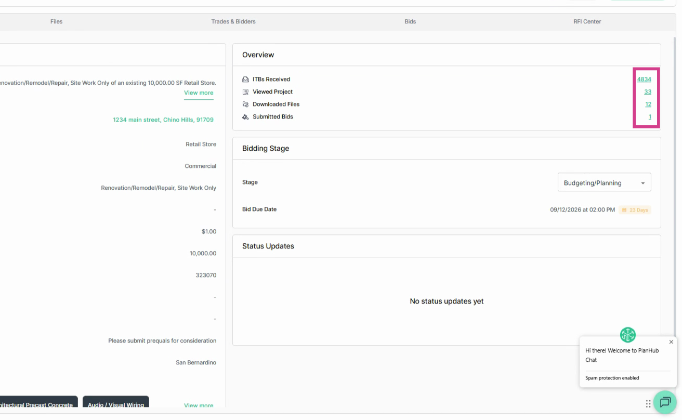This screenshot has height=420, width=682.
Task: Open the Viewed Project count 33
Action: [648, 91]
